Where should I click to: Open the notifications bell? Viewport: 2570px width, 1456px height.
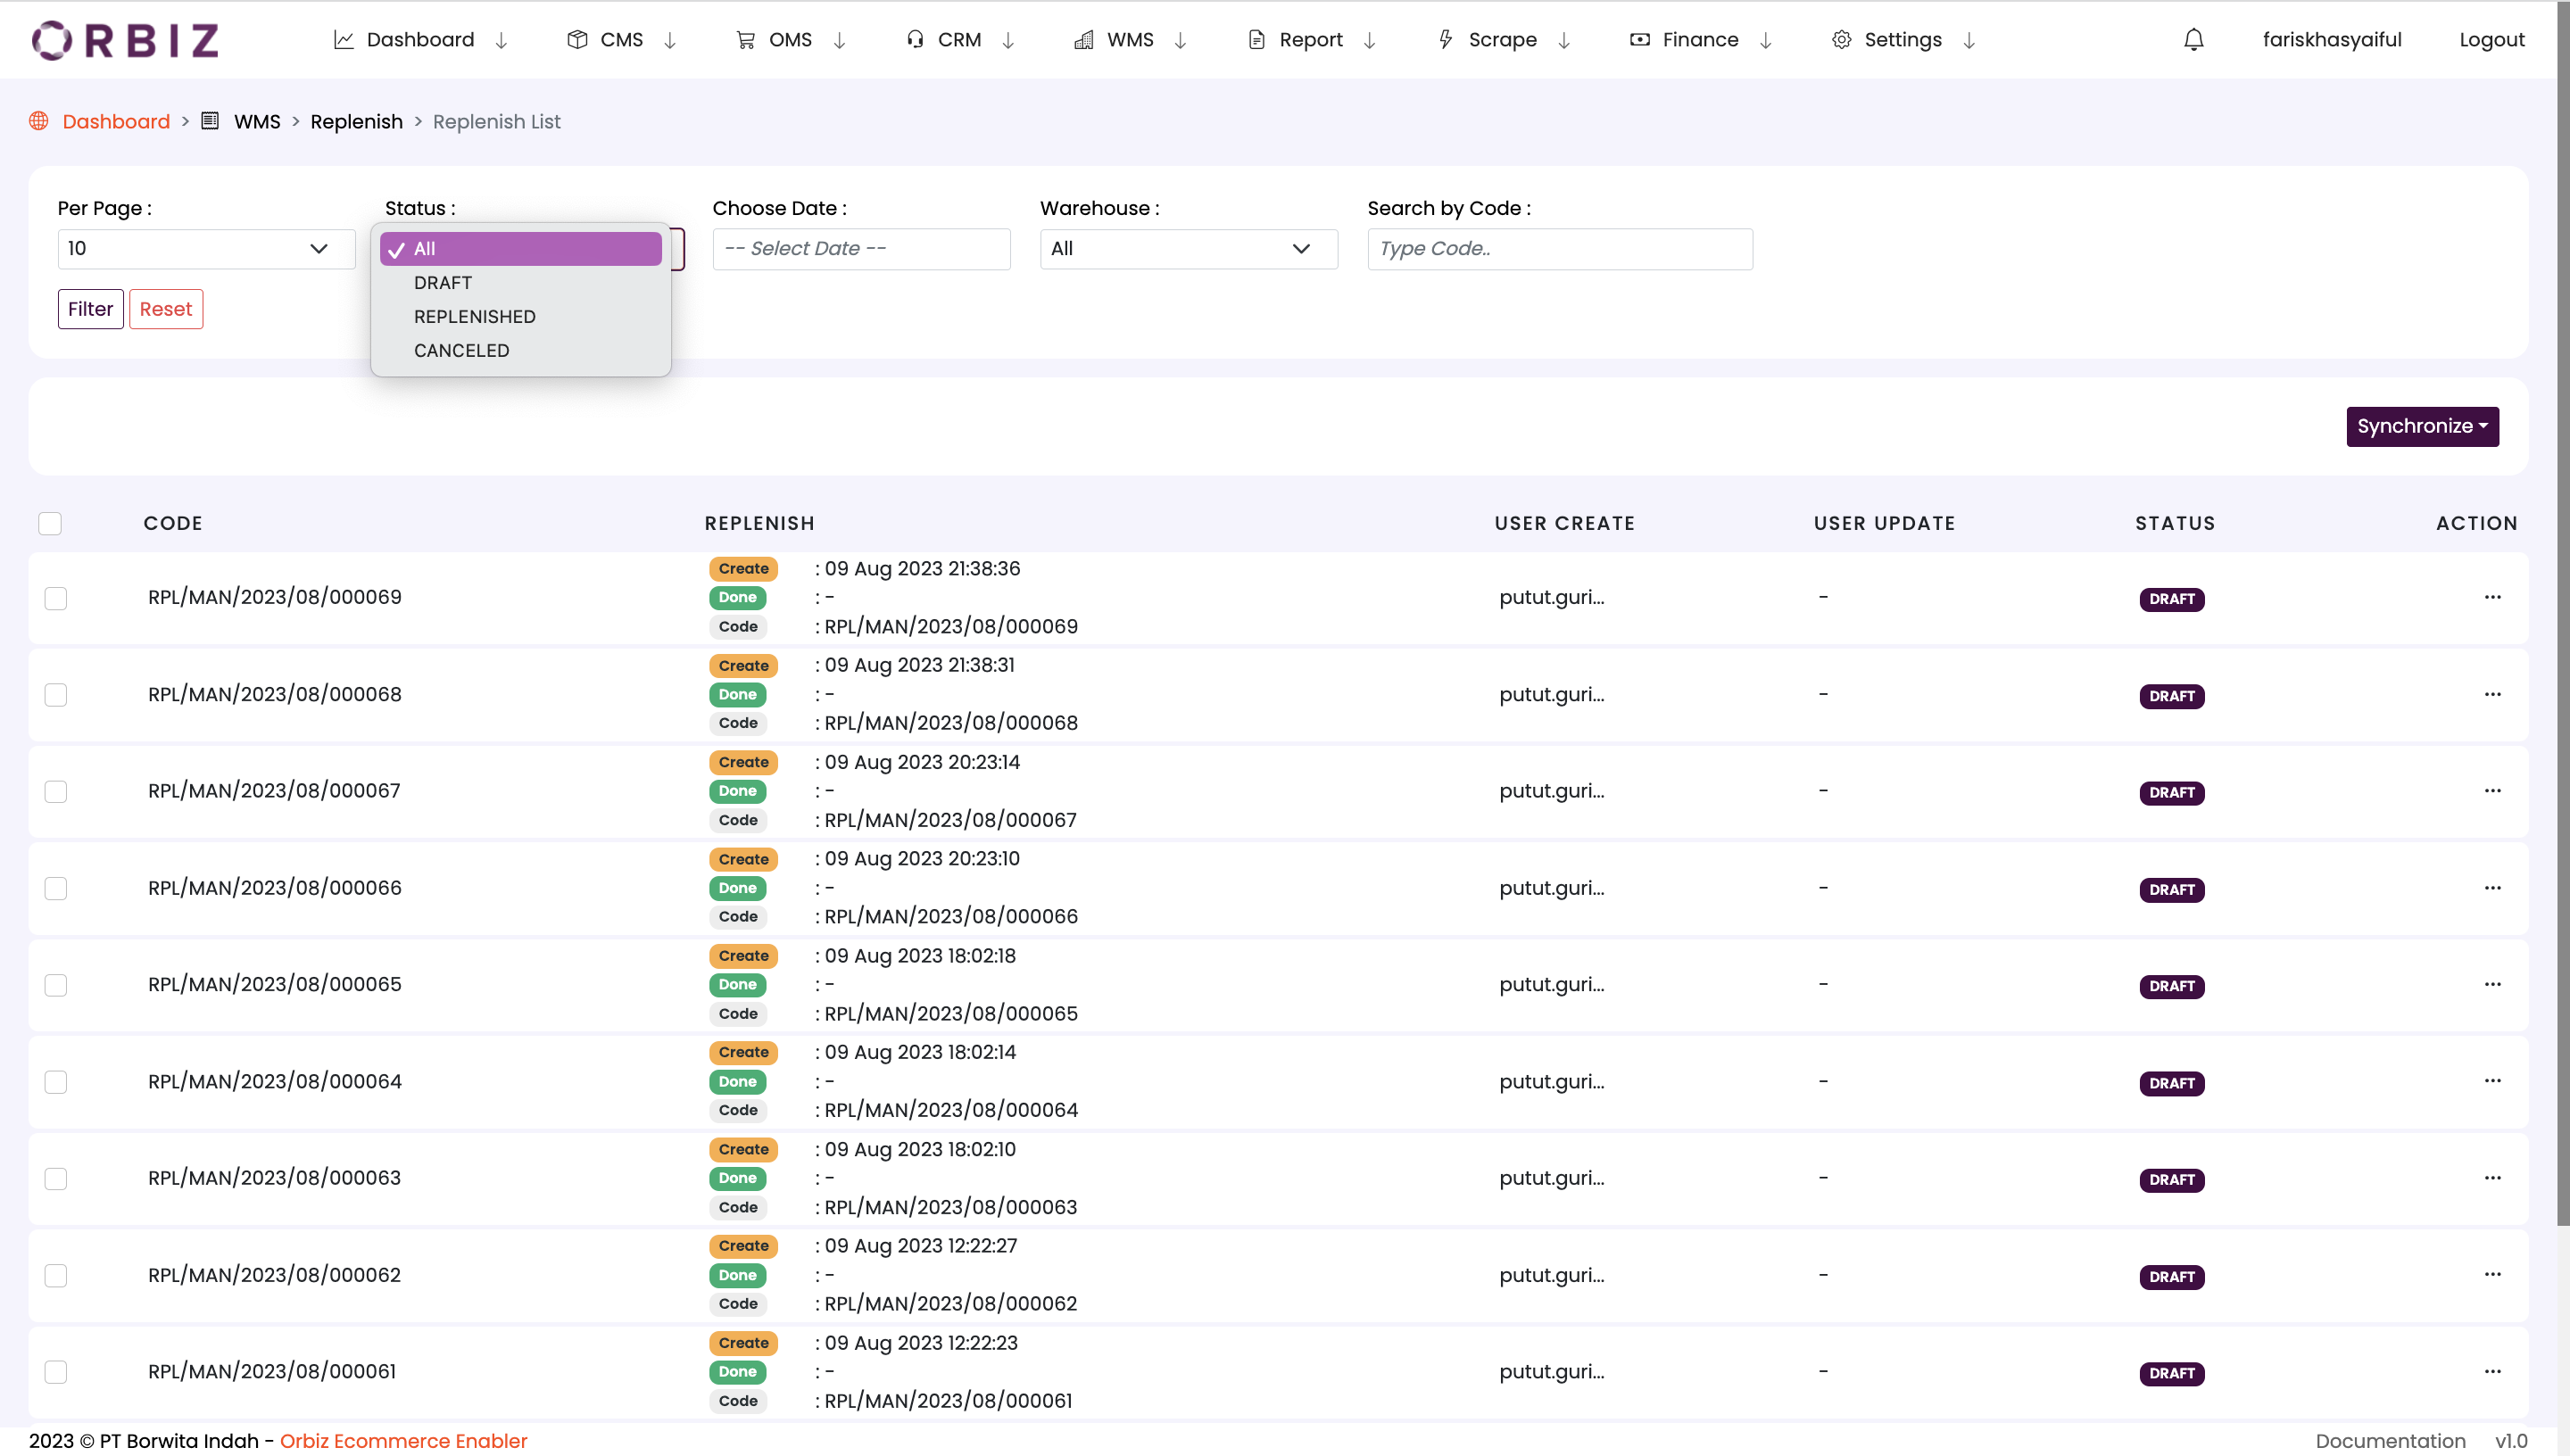click(2194, 40)
